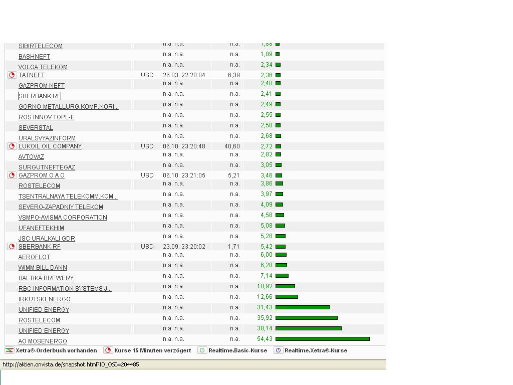Click the green bar in the IRKUTSKENERGO row
This screenshot has height=385, width=513.
click(287, 297)
